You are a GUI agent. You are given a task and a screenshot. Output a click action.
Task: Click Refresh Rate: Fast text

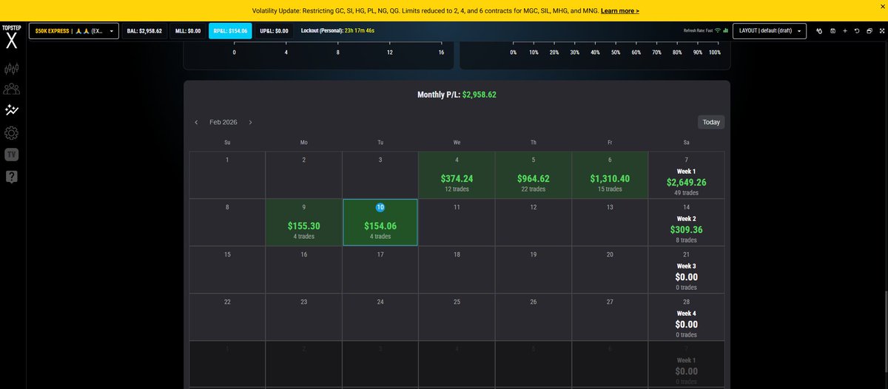pos(698,31)
